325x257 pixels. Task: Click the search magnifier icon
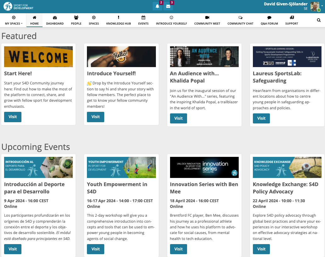(x=319, y=20)
